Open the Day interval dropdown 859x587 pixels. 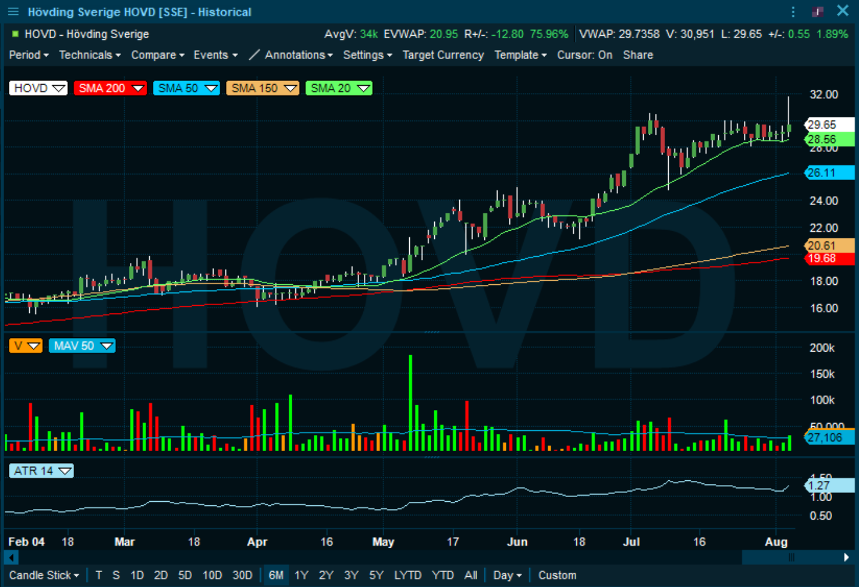(507, 575)
